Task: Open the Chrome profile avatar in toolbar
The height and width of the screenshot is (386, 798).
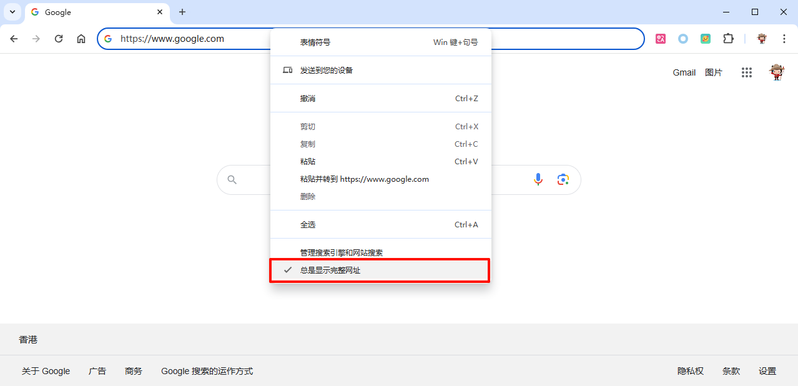Action: pyautogui.click(x=762, y=39)
